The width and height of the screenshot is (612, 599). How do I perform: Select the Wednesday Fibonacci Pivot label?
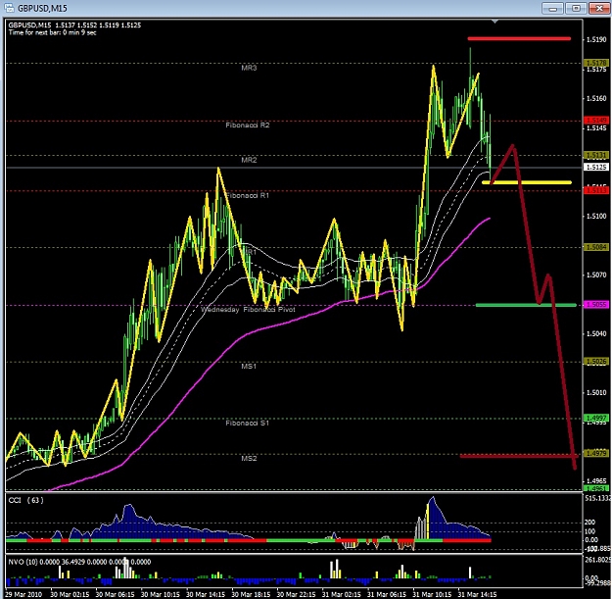[x=248, y=310]
